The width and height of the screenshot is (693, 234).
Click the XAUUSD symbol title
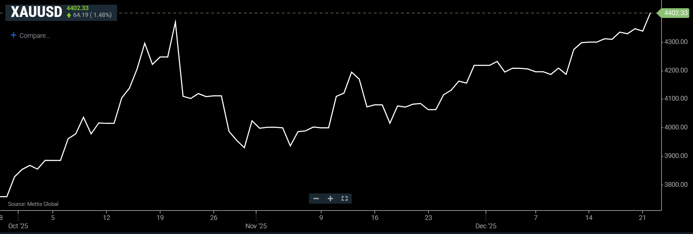point(36,12)
